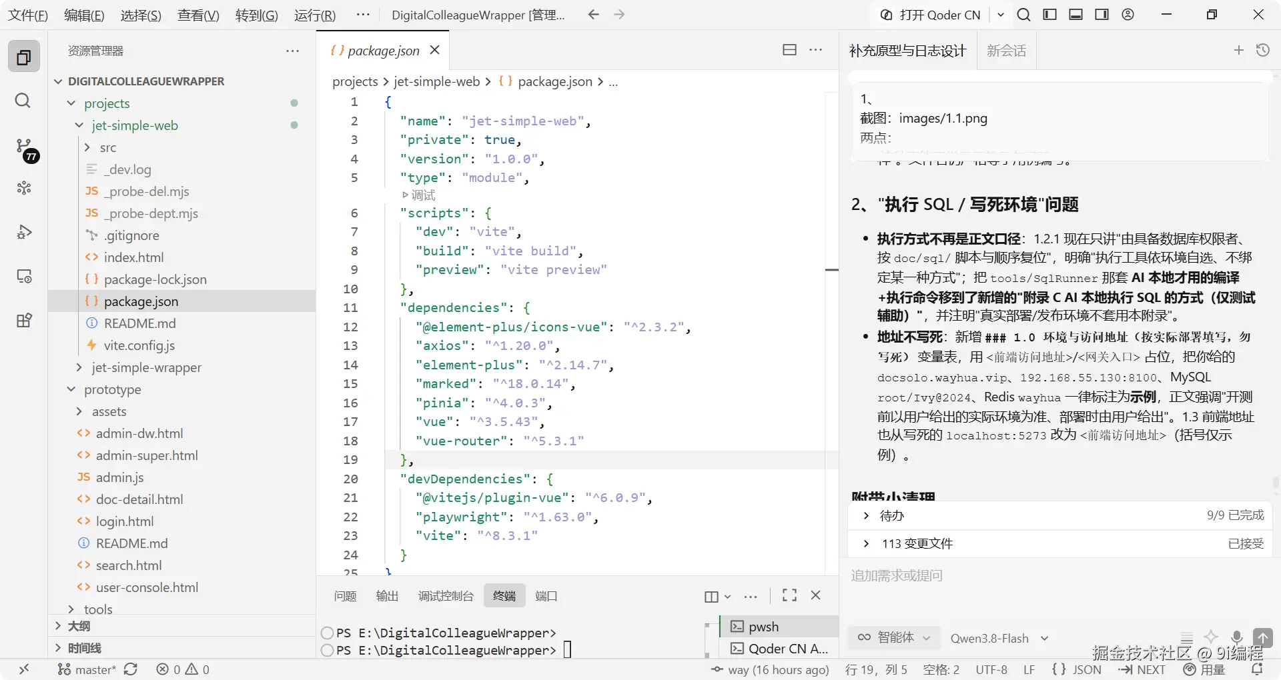The width and height of the screenshot is (1281, 680).
Task: Start a new chat with plus icon
Action: [1239, 50]
